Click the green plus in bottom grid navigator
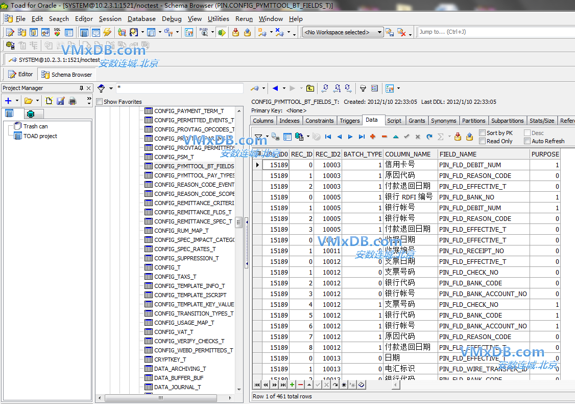This screenshot has width=575, height=404. pos(292,385)
